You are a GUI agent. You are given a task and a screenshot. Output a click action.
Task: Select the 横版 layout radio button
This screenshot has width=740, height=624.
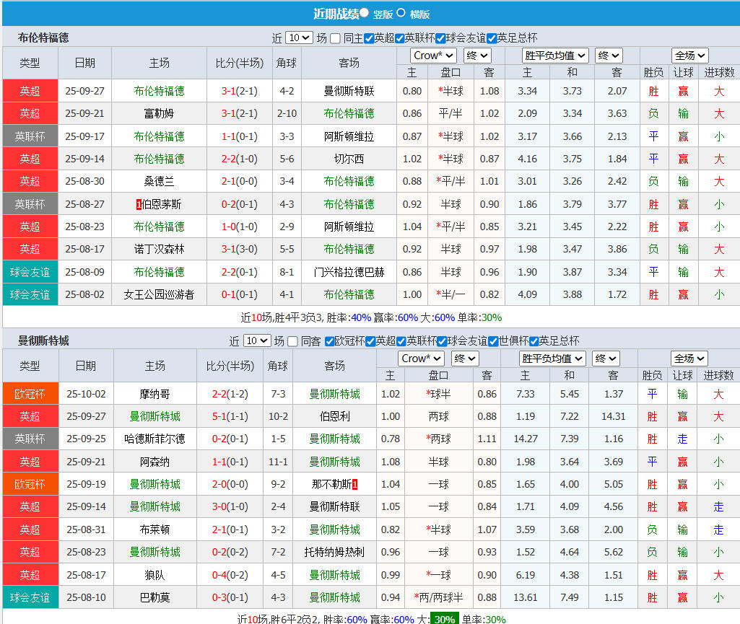pos(401,13)
